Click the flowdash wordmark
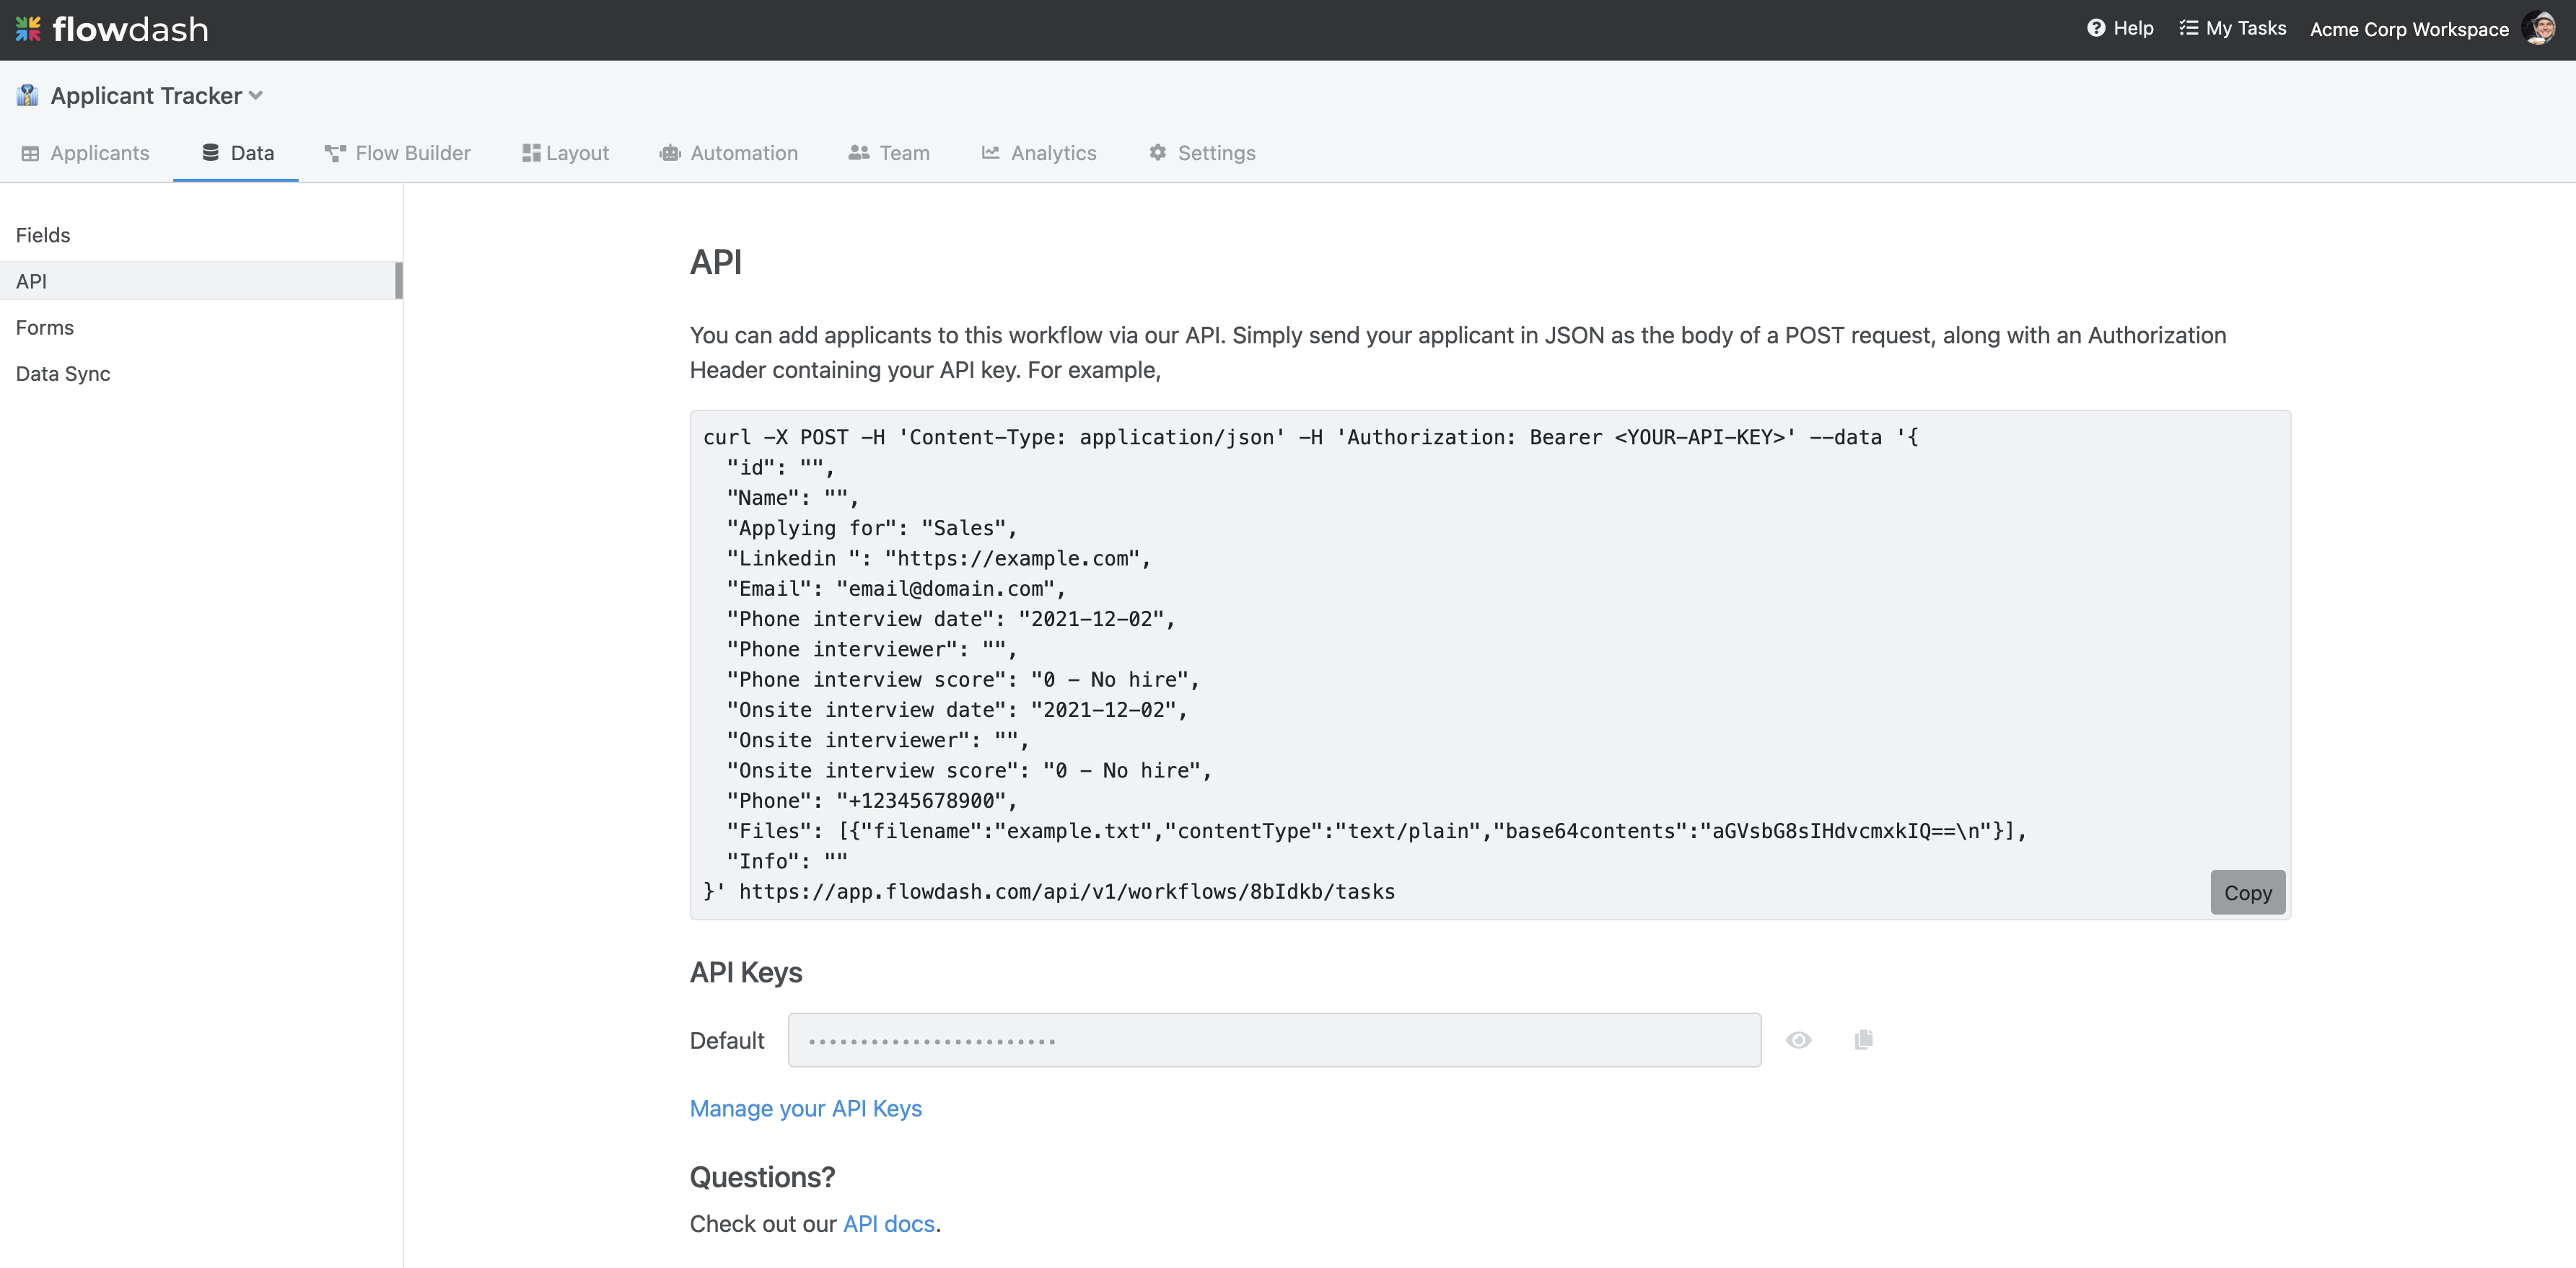 click(x=130, y=29)
